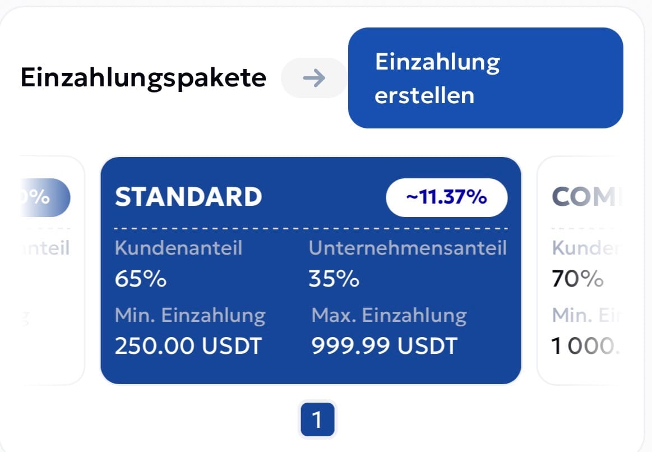Click the dashed divider in the STANDARD card
The height and width of the screenshot is (452, 652).
click(311, 228)
